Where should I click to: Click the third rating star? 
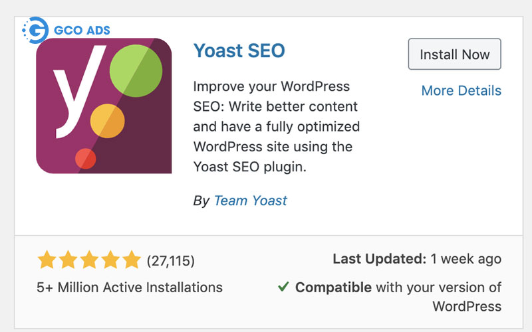(x=89, y=260)
